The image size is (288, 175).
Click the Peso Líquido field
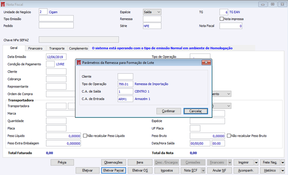pyautogui.click(x=63, y=136)
